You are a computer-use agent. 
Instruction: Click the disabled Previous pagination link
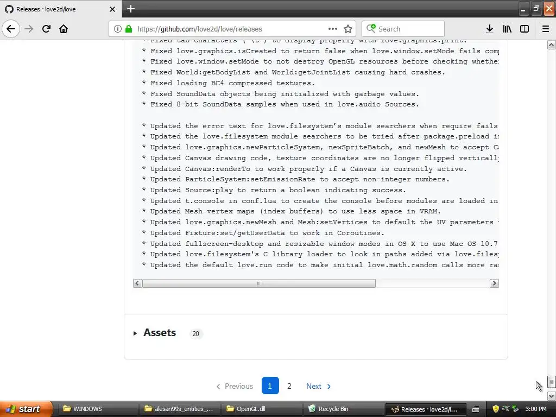[235, 386]
